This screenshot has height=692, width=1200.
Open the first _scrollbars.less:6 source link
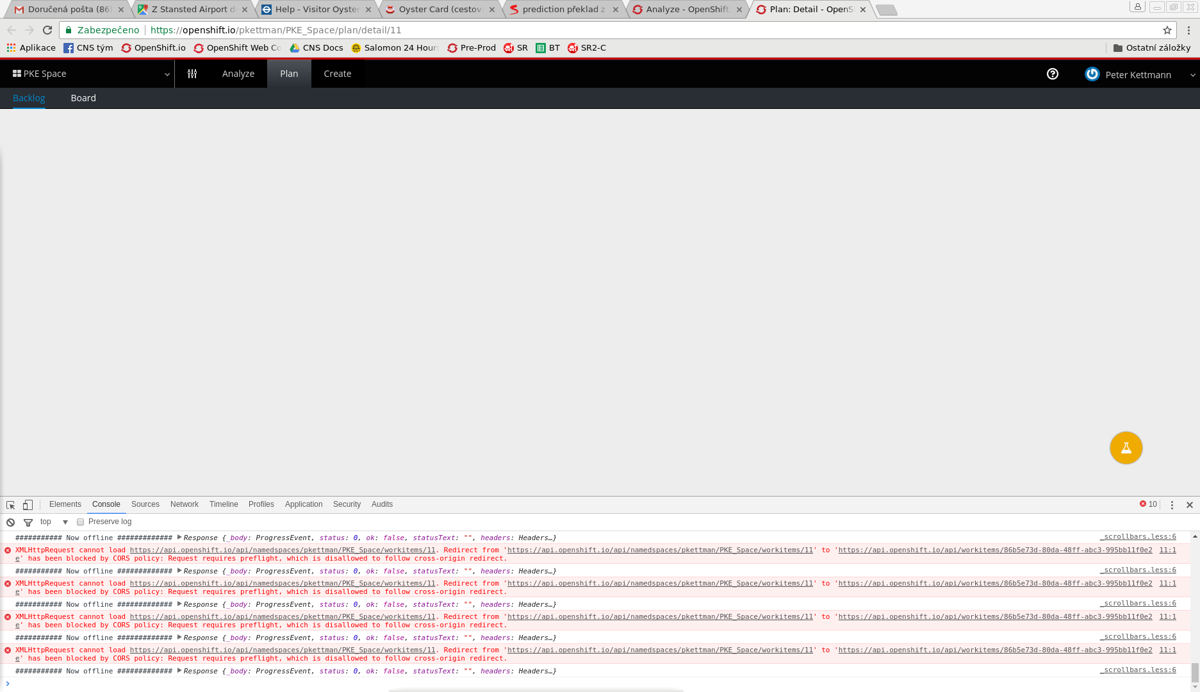tap(1138, 537)
